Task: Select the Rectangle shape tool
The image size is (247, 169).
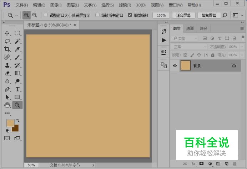Action: pyautogui.click(x=17, y=97)
